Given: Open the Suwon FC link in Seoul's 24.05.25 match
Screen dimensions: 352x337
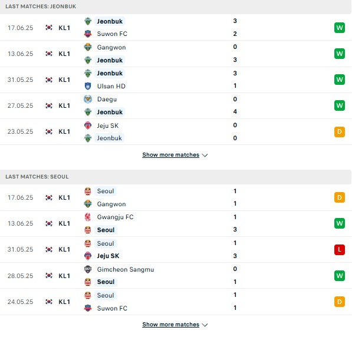Looking at the screenshot, I should [x=112, y=308].
